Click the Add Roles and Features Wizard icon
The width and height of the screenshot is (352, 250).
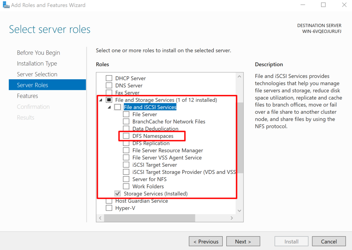click(5, 5)
